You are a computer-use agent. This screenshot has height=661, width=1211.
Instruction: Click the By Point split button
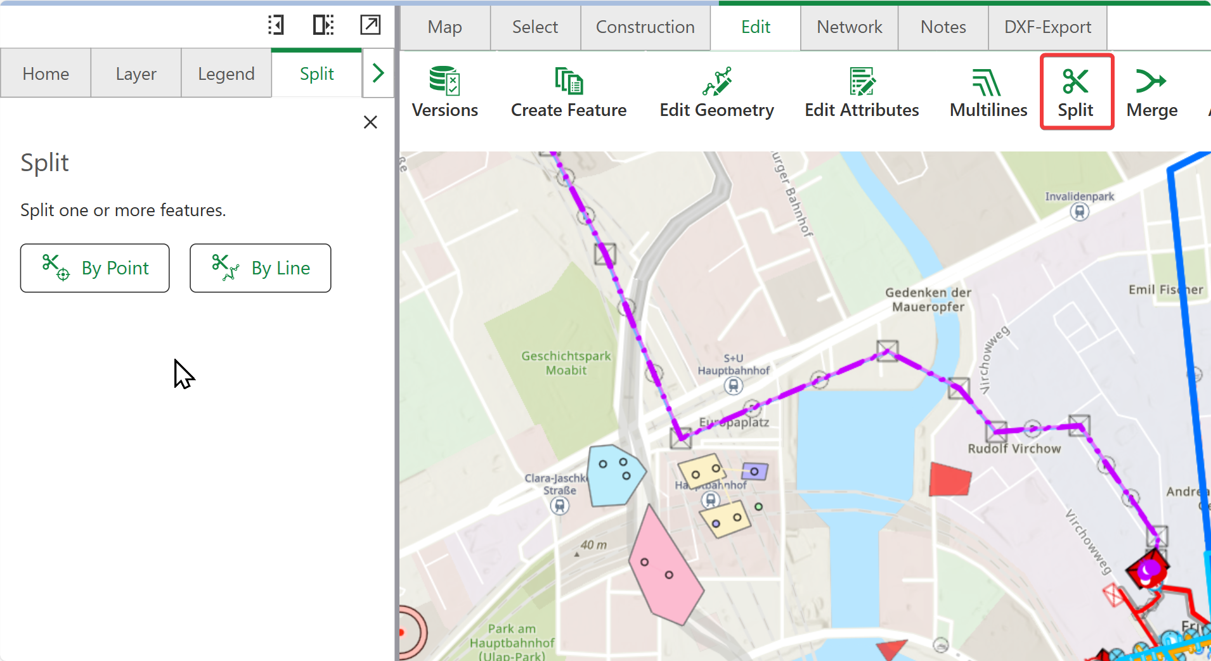95,268
